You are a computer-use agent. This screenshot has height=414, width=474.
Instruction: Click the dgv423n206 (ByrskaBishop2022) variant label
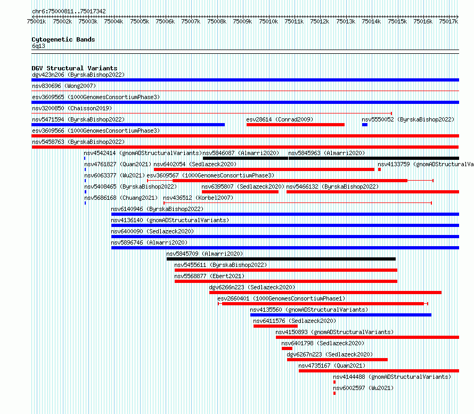point(78,75)
